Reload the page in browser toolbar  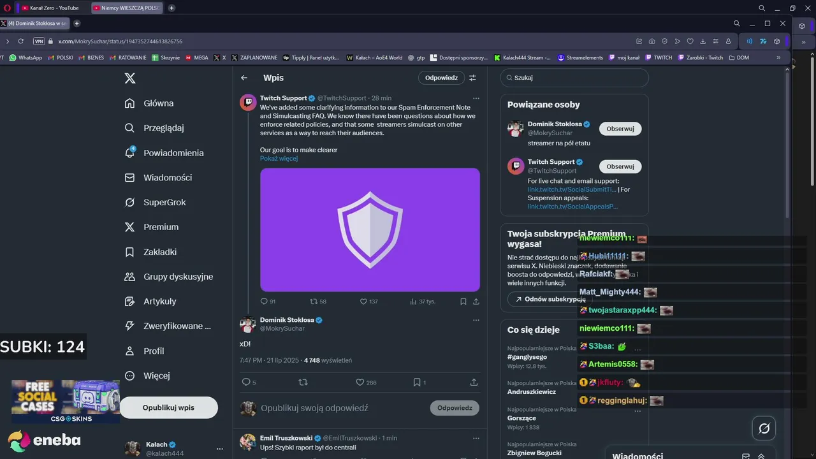(x=20, y=41)
